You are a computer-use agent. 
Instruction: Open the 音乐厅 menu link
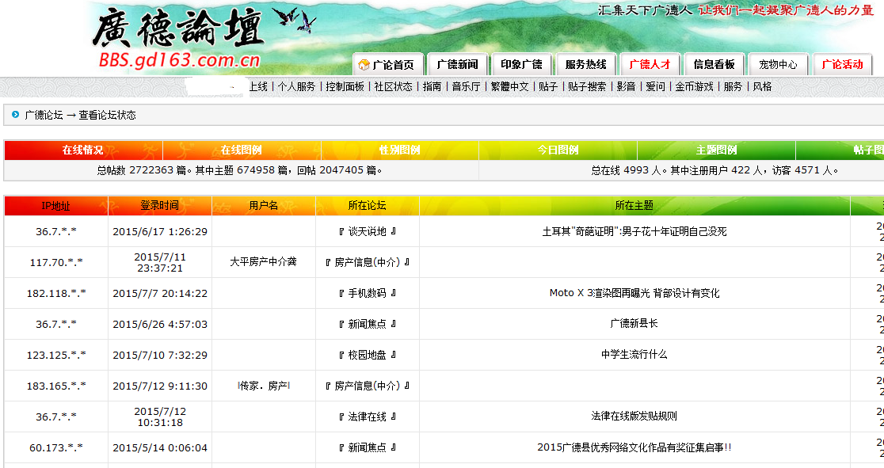(466, 86)
